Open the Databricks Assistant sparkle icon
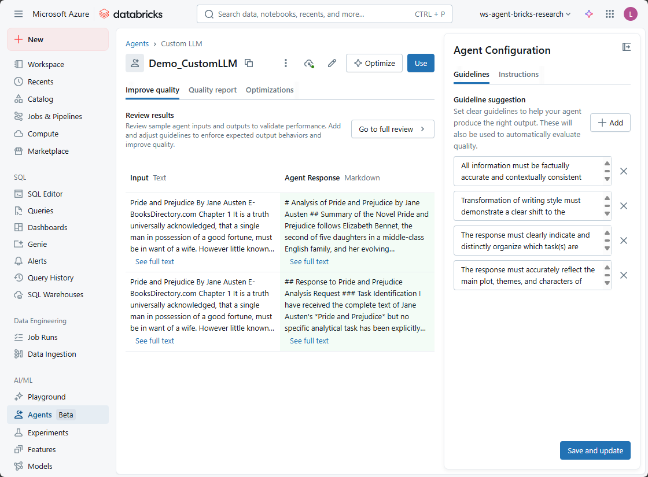This screenshot has width=648, height=477. [x=589, y=14]
